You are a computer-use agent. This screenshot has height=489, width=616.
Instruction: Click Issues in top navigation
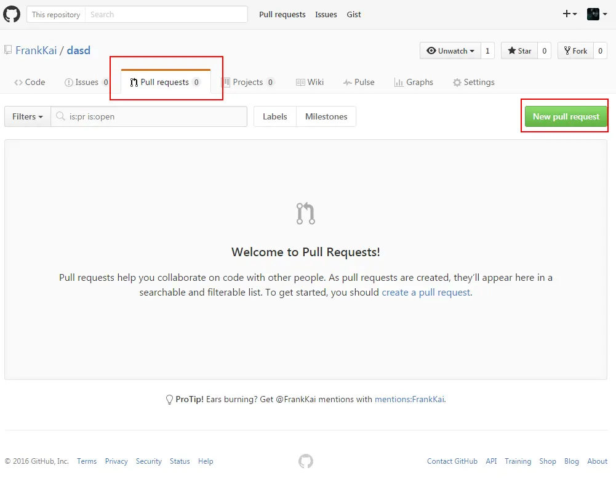pos(326,15)
